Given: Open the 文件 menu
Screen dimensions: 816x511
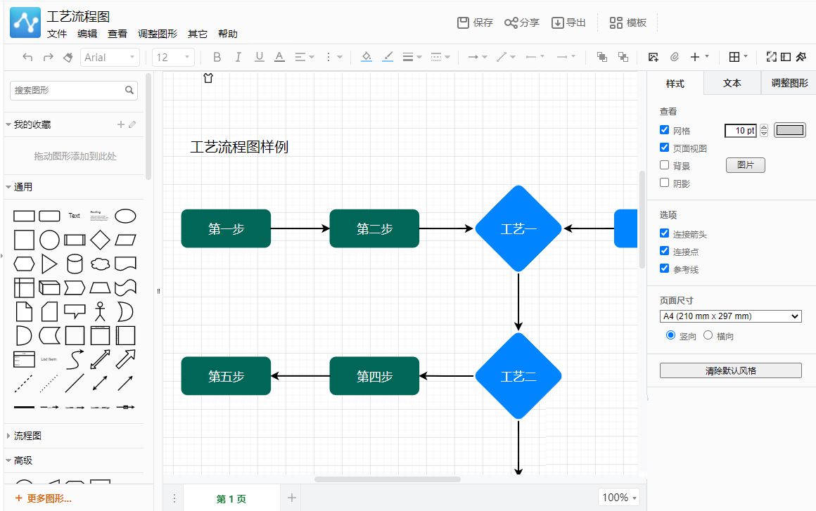Looking at the screenshot, I should coord(57,34).
